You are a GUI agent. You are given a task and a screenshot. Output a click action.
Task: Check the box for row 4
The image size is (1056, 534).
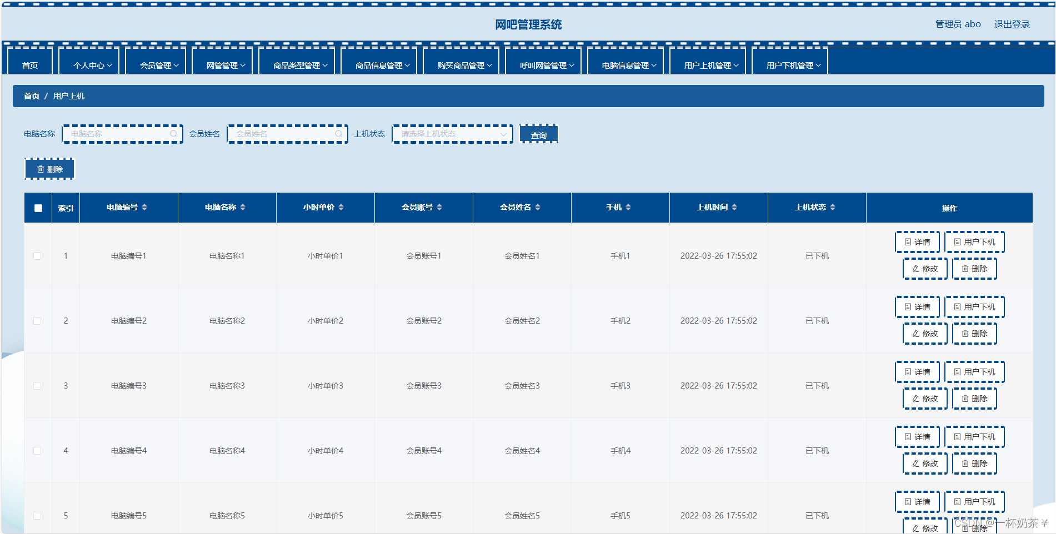[x=37, y=451]
